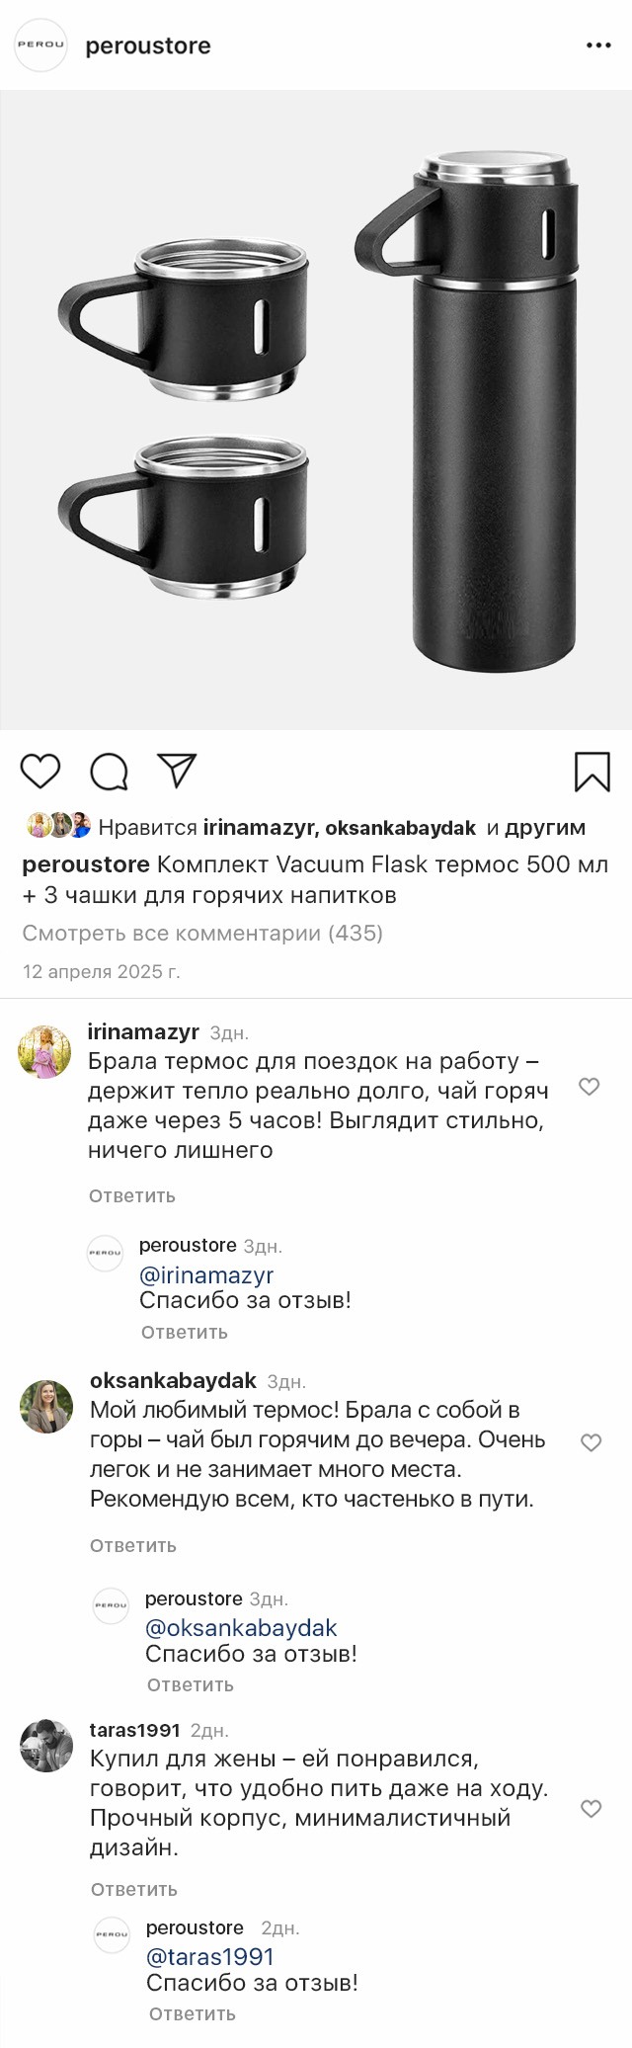Open the @taras1991 mention link
Image resolution: width=632 pixels, height=2048 pixels.
point(210,1957)
